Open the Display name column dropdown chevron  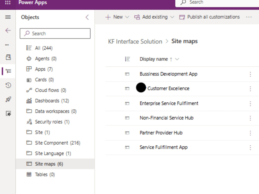[177, 59]
